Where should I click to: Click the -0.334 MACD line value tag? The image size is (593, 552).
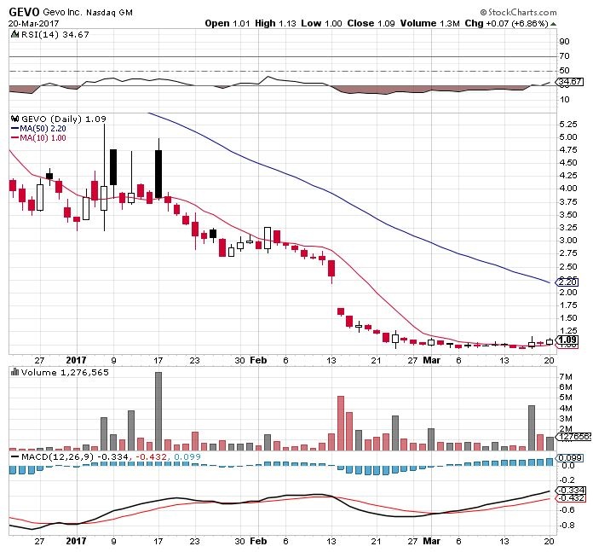tap(567, 490)
